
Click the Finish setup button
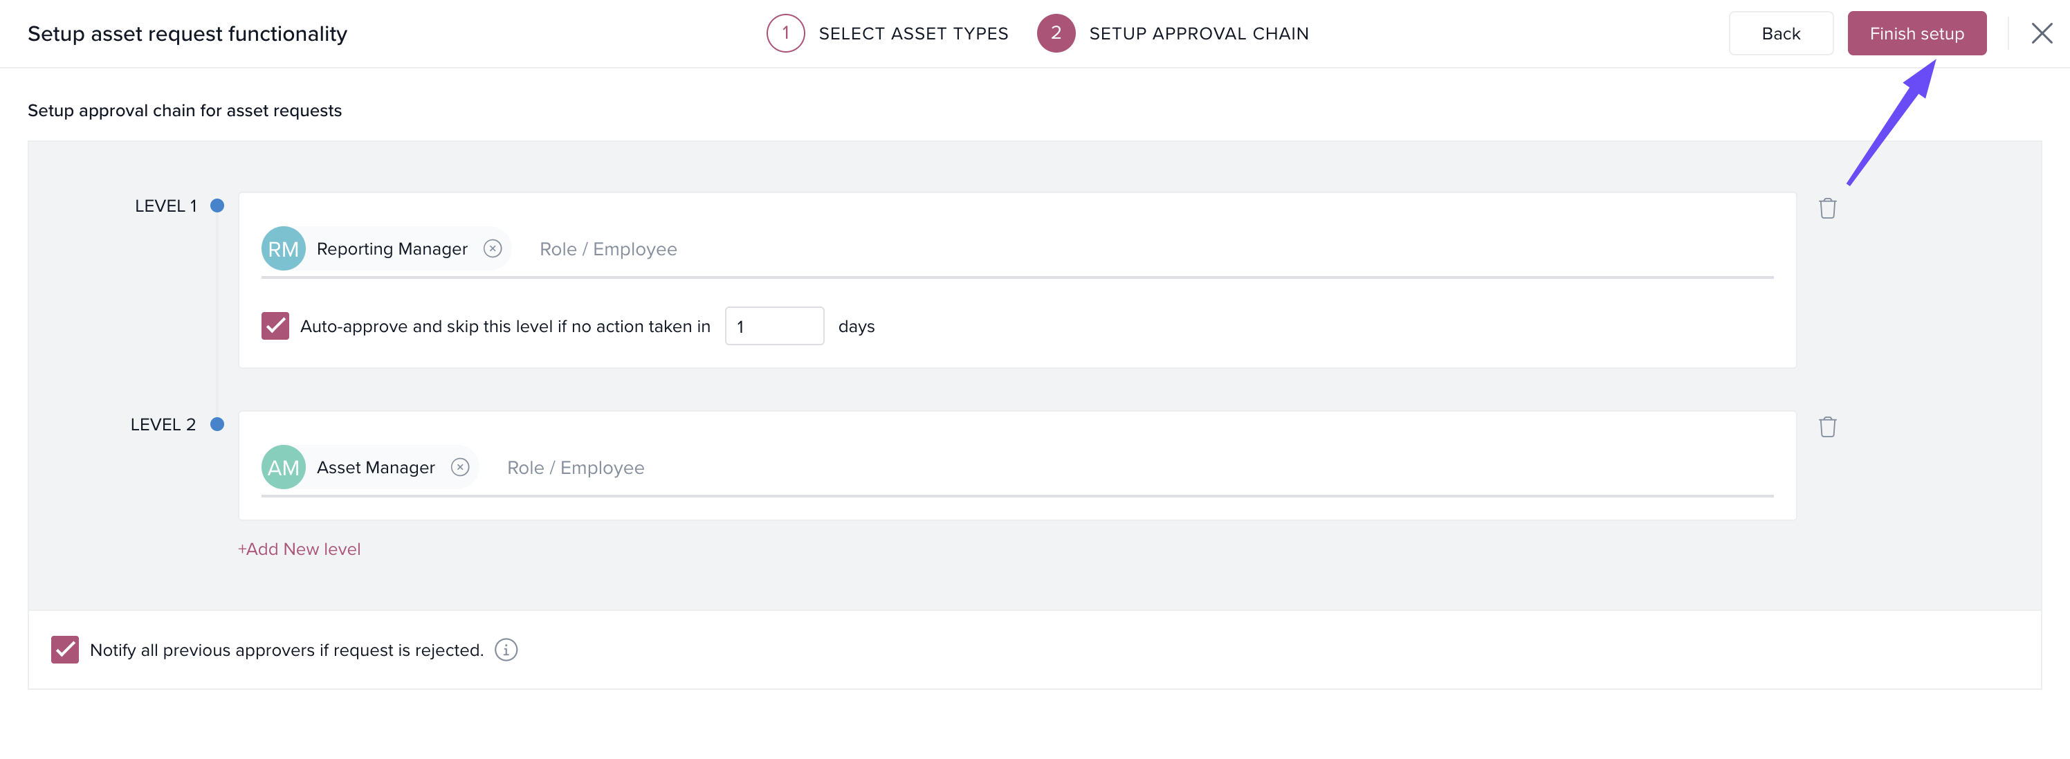[x=1916, y=33]
